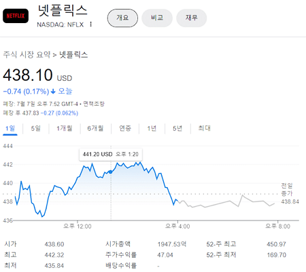Switch to the 1년 chart tab

pyautogui.click(x=152, y=129)
